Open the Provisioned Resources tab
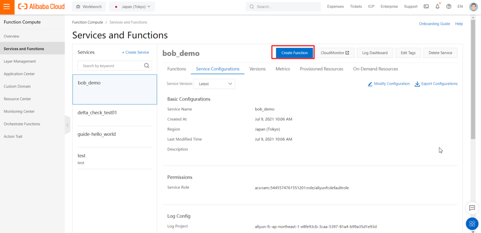 pyautogui.click(x=321, y=69)
